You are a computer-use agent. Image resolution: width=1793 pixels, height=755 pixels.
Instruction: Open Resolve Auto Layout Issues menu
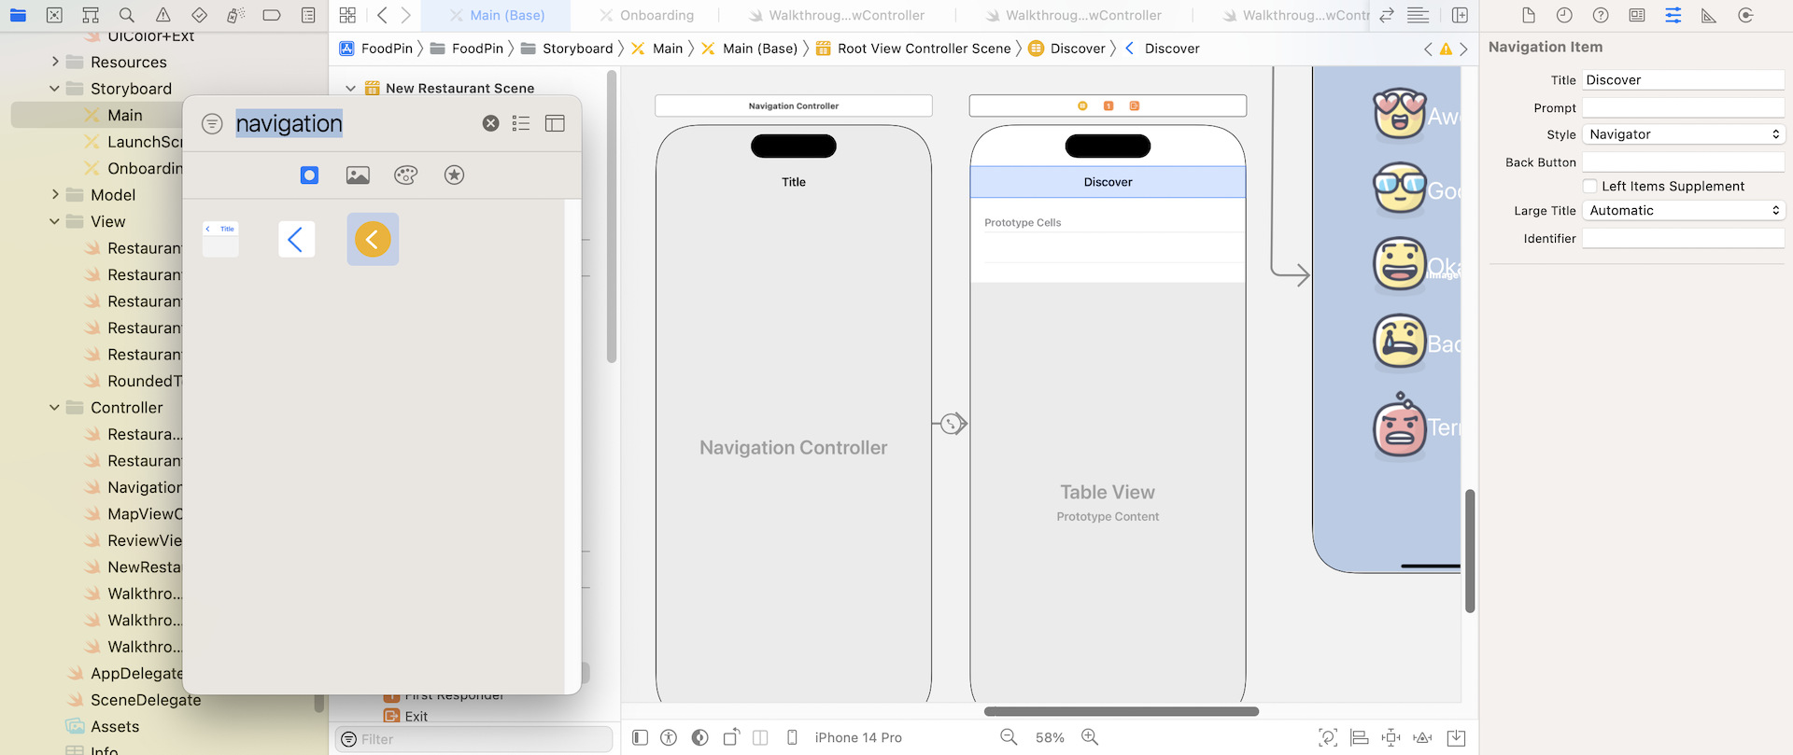point(1422,737)
